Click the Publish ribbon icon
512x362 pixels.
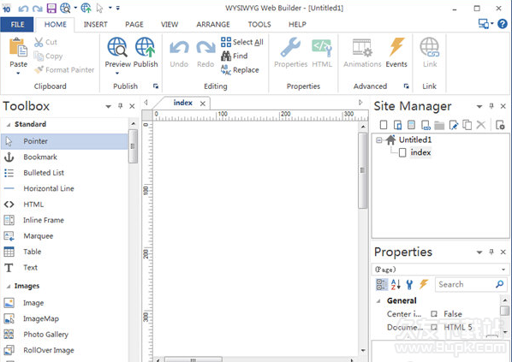tap(146, 48)
